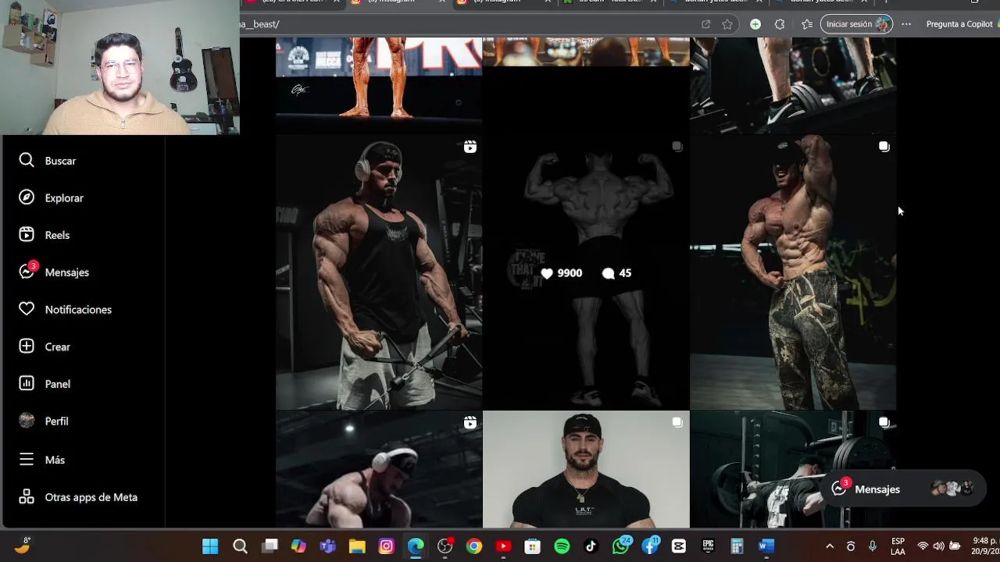Open the reel of man with white headphones

(379, 470)
